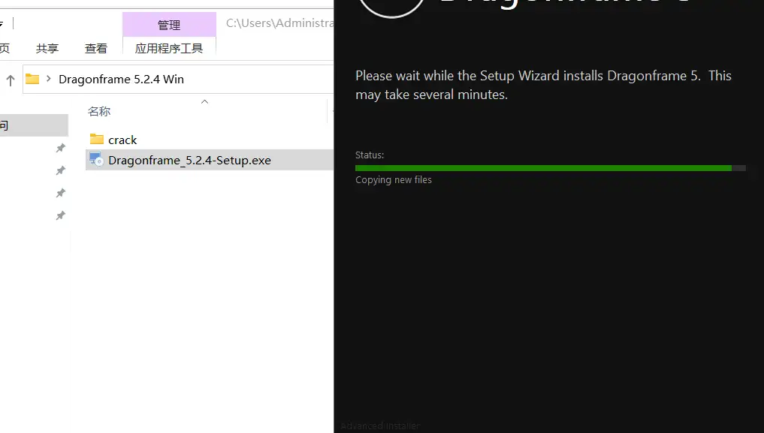This screenshot has height=433, width=764.
Task: Click the green installation progress bar
Action: [x=542, y=168]
